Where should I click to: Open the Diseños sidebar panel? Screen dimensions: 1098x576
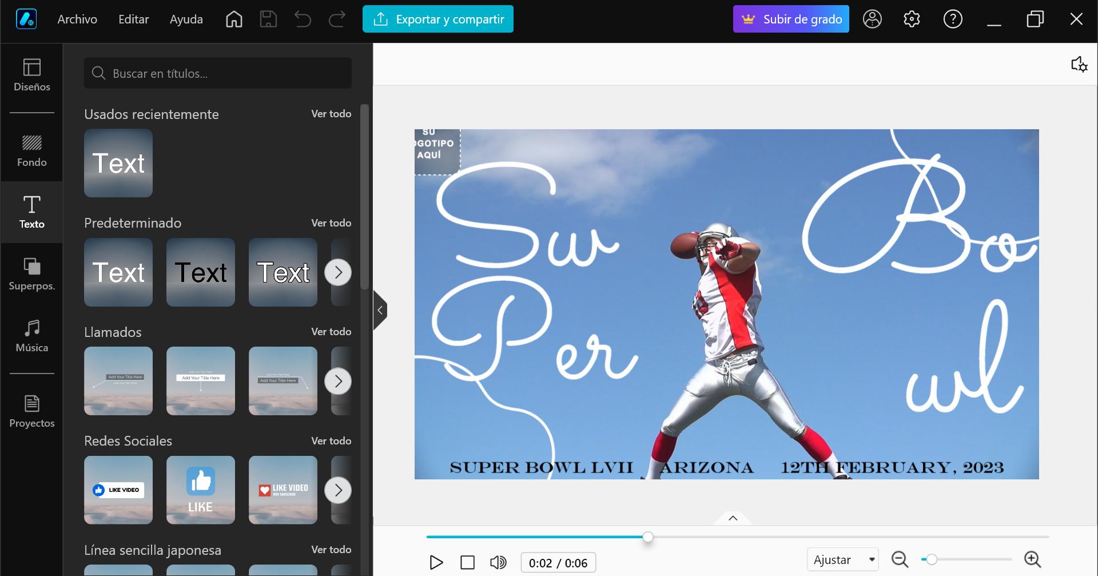point(32,75)
